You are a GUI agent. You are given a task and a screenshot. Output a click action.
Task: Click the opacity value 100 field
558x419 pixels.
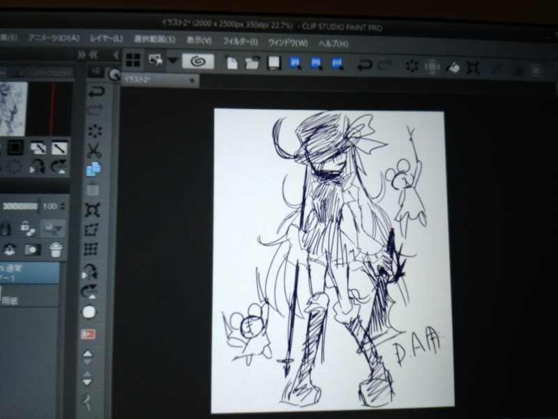(50, 206)
